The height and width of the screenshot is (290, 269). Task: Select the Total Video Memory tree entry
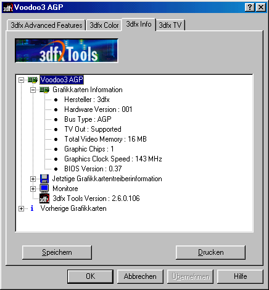106,139
